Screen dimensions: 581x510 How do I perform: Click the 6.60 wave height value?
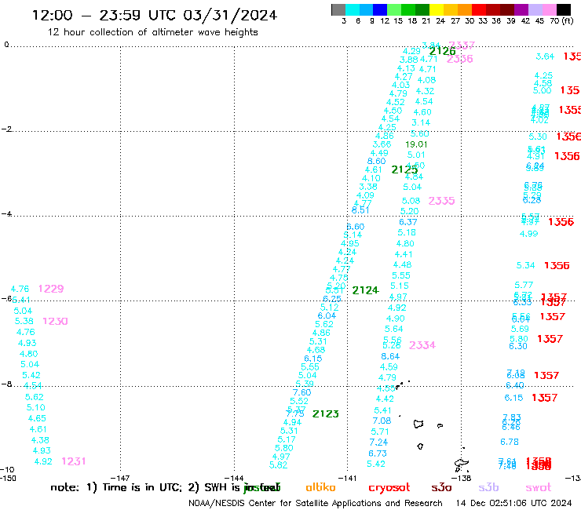click(x=356, y=226)
